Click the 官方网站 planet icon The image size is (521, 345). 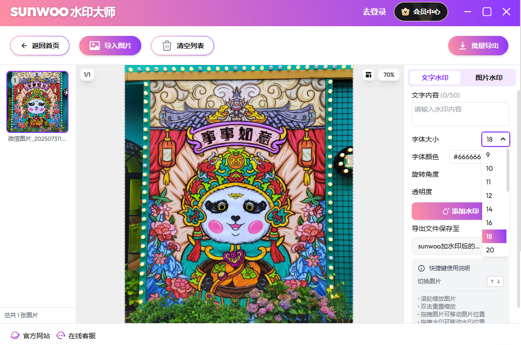(x=15, y=335)
